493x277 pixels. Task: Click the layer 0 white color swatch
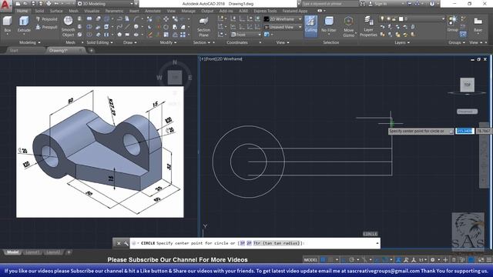[x=401, y=19]
